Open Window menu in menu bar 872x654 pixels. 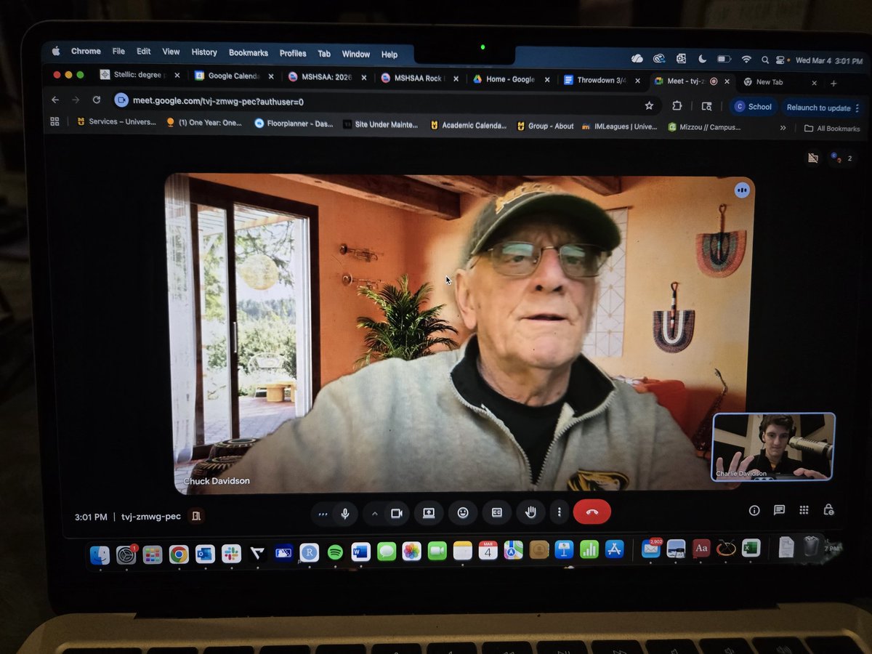point(356,54)
